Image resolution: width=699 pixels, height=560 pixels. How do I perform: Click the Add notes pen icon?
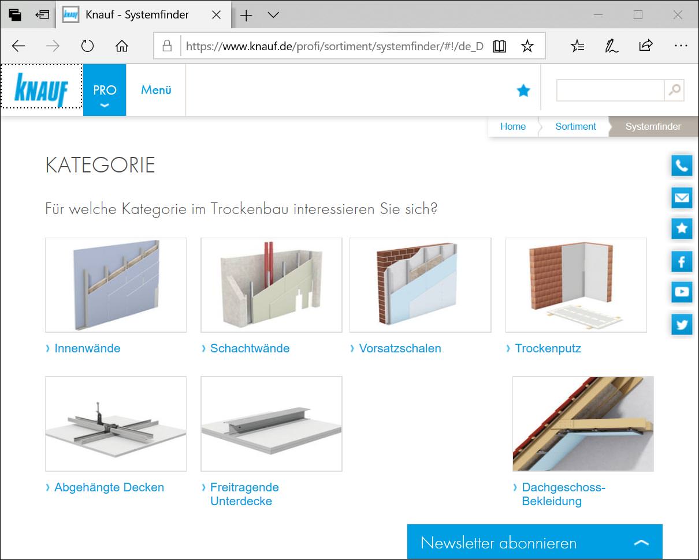(x=611, y=46)
